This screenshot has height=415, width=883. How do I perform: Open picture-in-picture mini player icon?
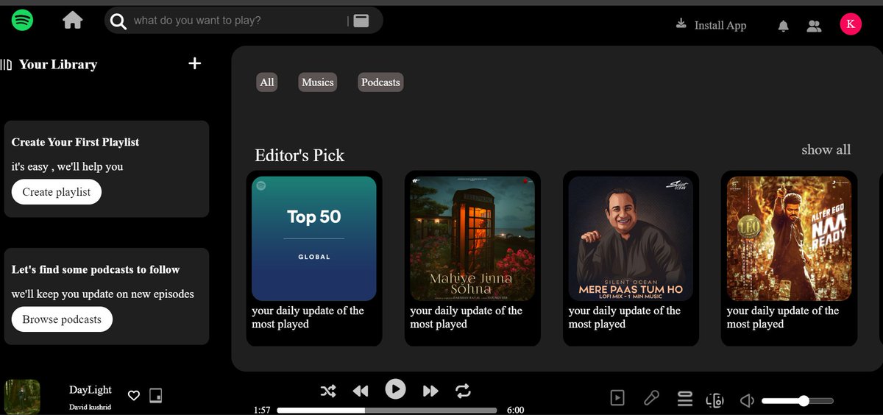coord(155,395)
